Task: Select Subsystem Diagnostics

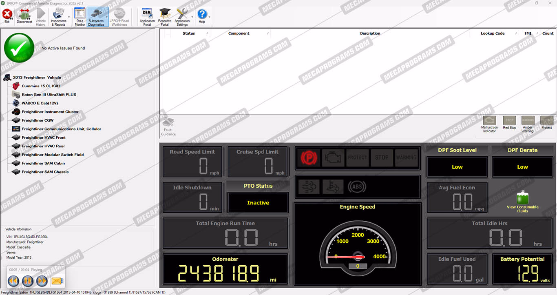Action: (96, 17)
